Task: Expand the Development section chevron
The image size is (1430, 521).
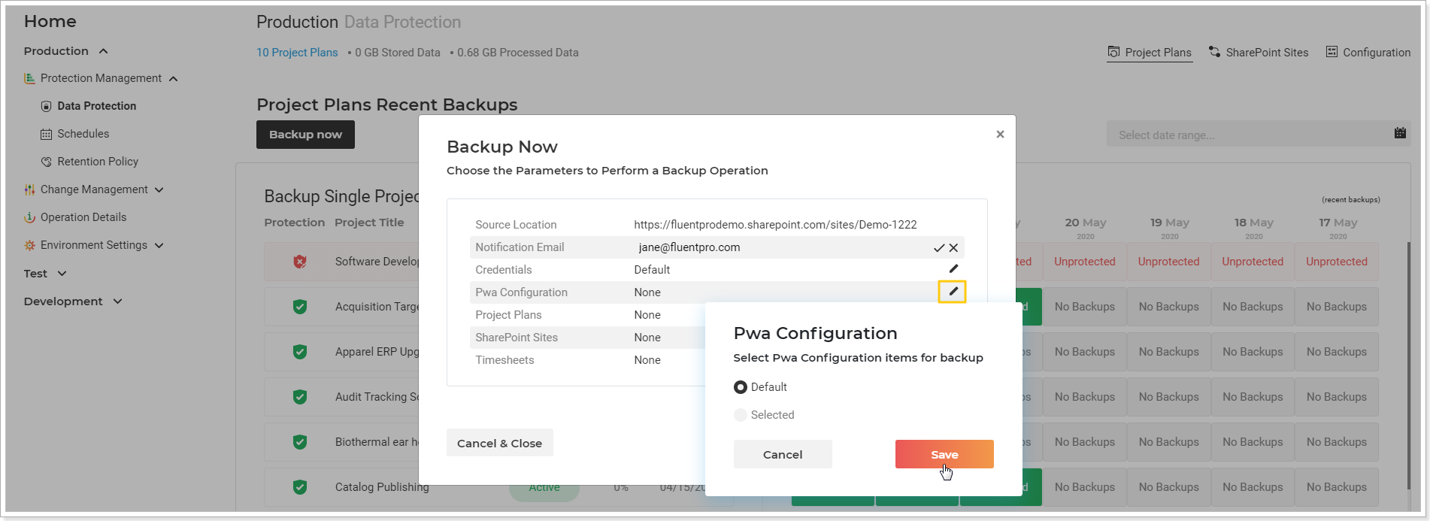Action: (x=117, y=301)
